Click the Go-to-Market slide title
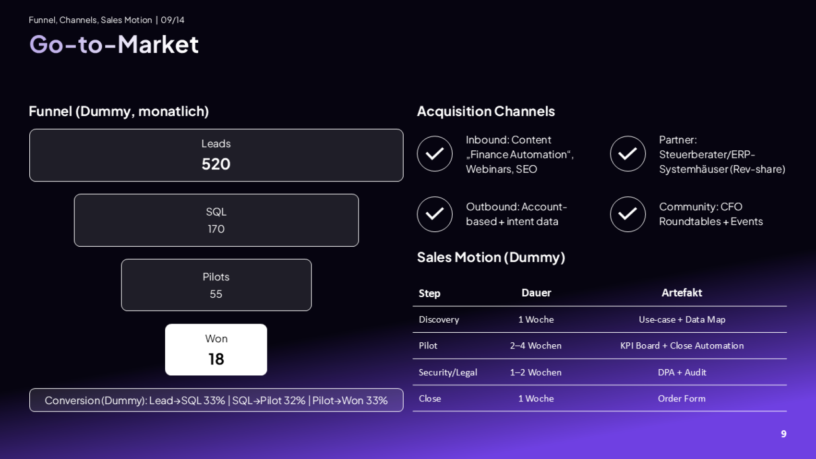 coord(114,45)
